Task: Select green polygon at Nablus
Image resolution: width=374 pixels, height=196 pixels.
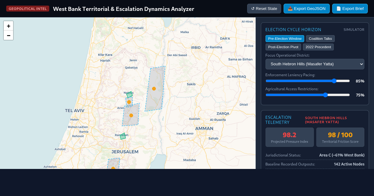Action: pyautogui.click(x=130, y=95)
